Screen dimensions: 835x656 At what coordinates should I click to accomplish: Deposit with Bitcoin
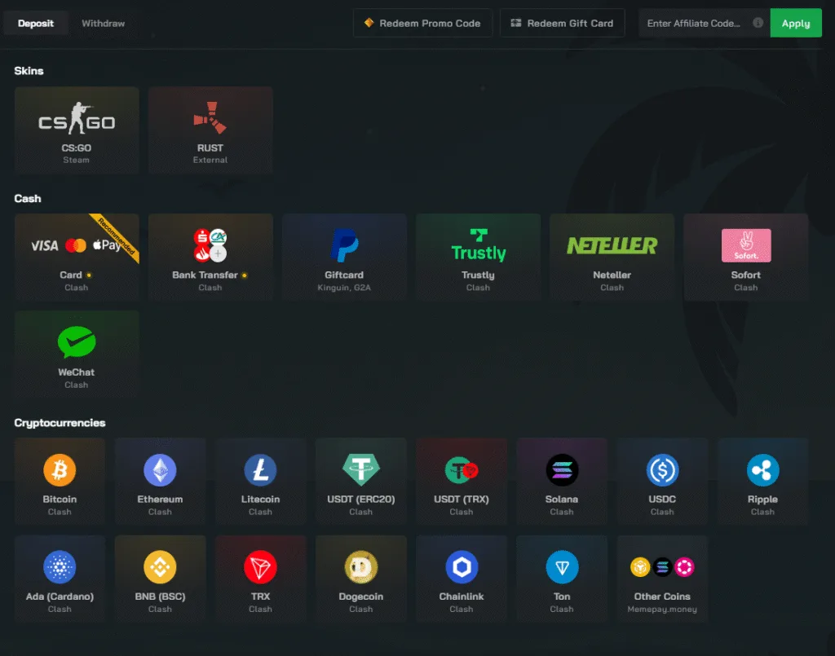60,482
